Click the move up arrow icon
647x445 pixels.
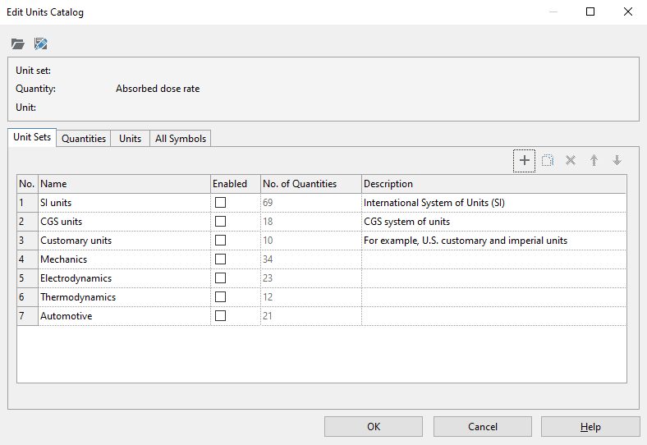[x=594, y=161]
